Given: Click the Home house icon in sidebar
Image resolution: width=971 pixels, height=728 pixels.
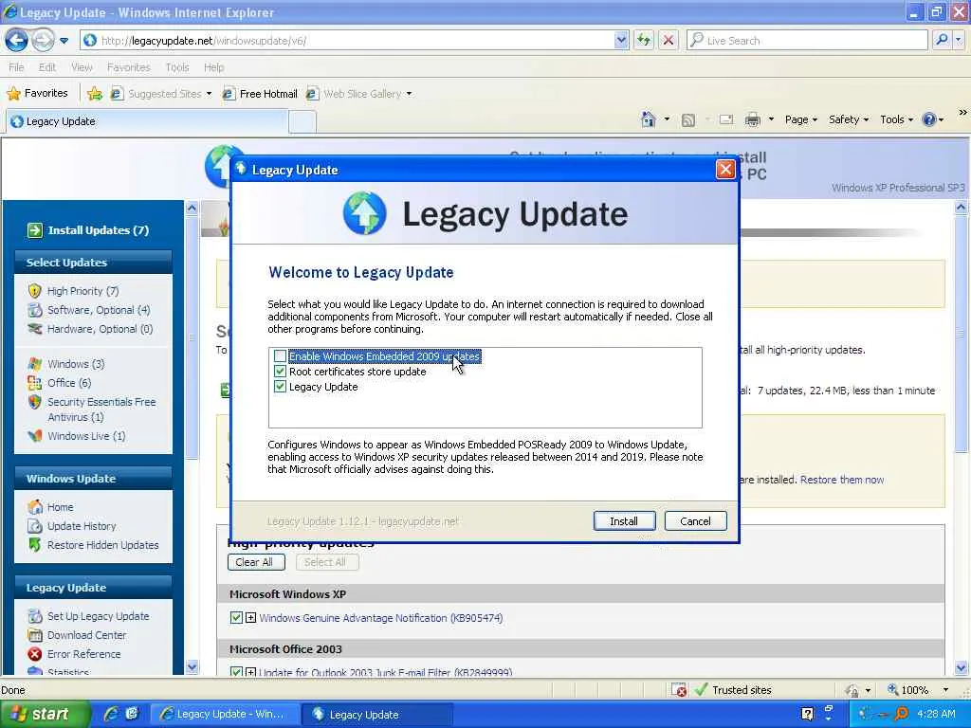Looking at the screenshot, I should pyautogui.click(x=35, y=506).
